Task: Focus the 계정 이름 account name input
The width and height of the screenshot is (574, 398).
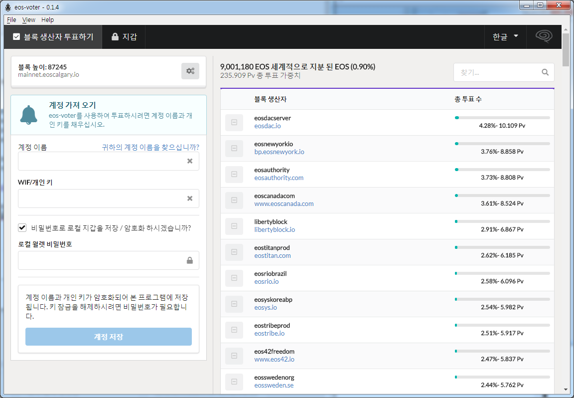Action: (108, 161)
